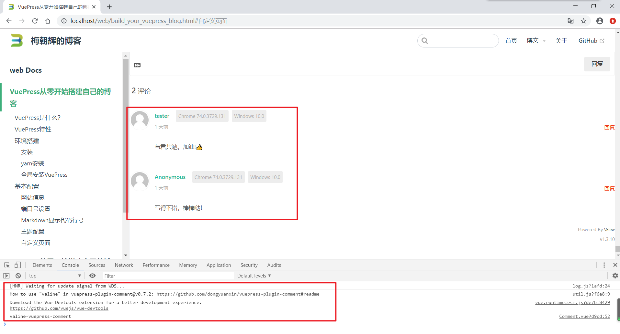
Task: Open source link log.js?1afd:24
Action: (591, 286)
